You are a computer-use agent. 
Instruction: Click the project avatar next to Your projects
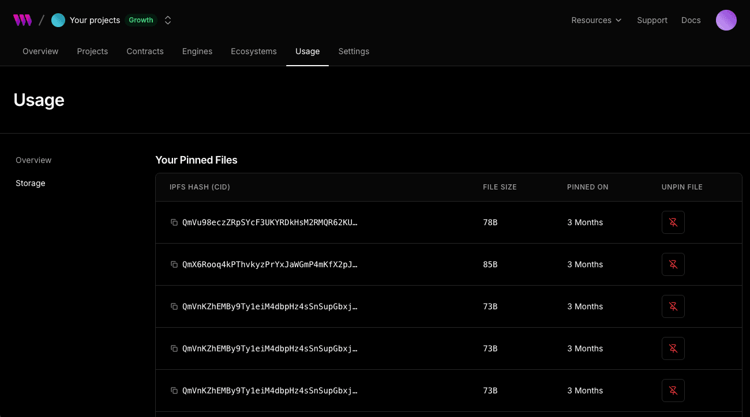[58, 20]
